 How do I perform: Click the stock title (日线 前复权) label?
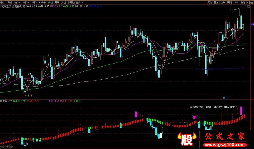(x=11, y=6)
